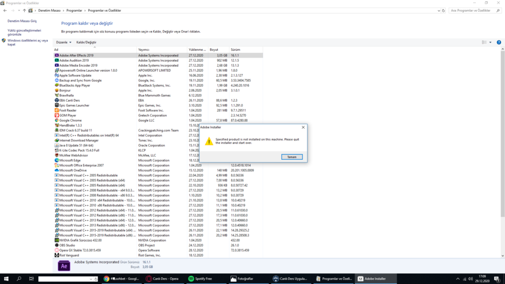This screenshot has width=505, height=284.
Task: Change list view layout icon
Action: point(484,42)
